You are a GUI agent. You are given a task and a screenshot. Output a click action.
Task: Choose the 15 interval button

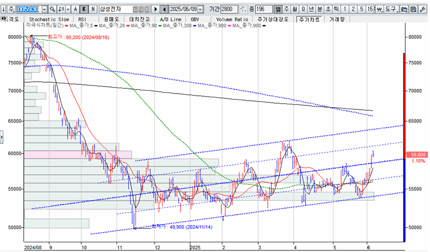(x=370, y=9)
